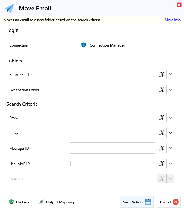Click the variable icon beside Subject field

(x=162, y=133)
